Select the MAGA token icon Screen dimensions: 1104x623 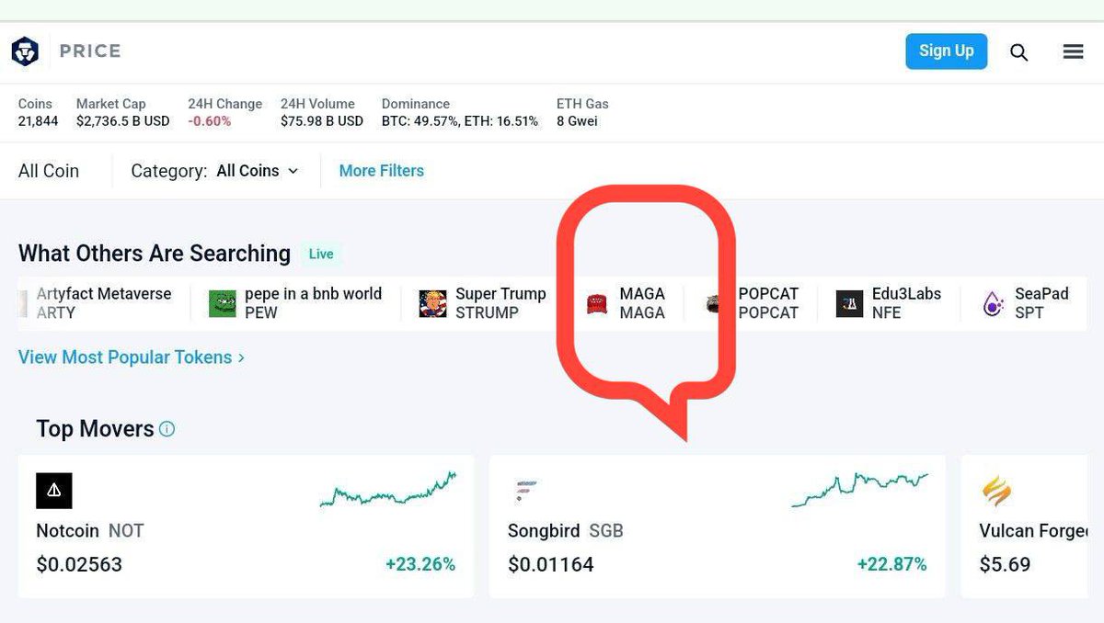[x=595, y=302]
